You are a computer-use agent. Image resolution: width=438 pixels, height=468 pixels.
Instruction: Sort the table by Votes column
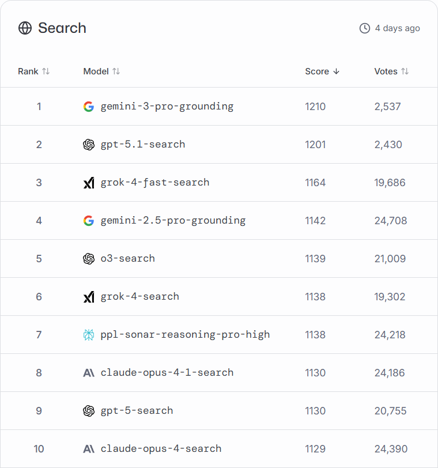tap(391, 71)
